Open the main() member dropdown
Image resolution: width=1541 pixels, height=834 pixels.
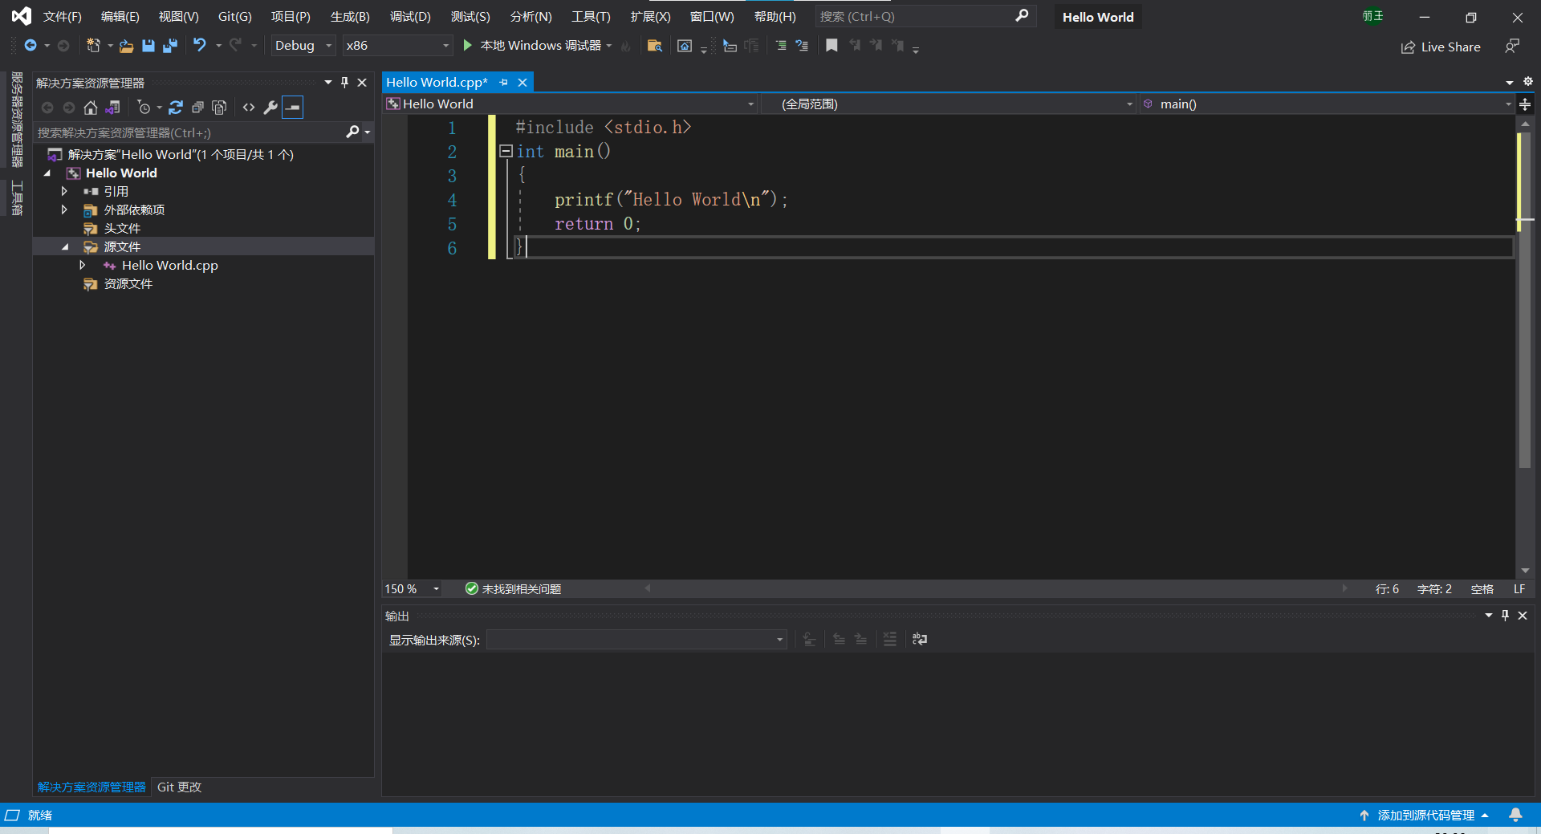pos(1326,104)
